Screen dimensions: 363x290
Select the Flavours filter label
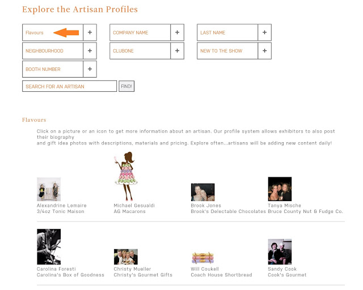[35, 33]
